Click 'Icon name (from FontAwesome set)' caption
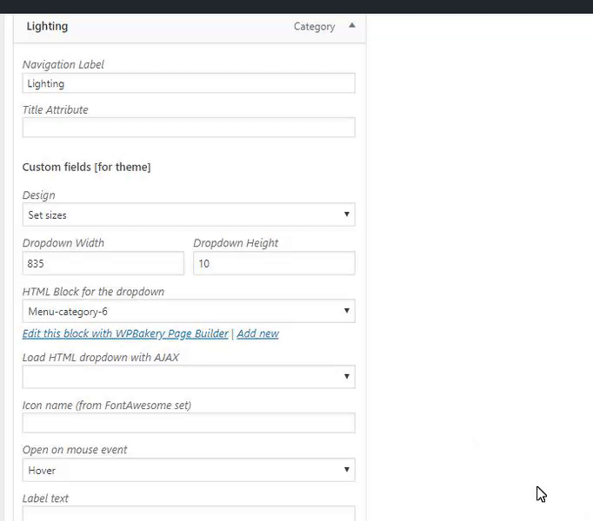Viewport: 593px width, 521px height. (x=106, y=405)
